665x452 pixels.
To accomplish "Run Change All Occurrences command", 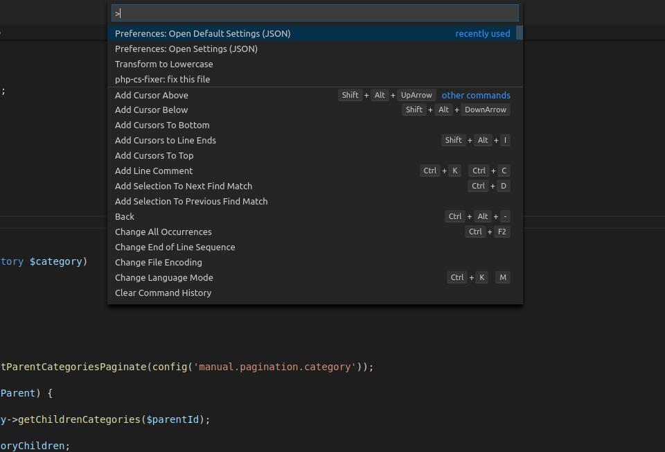I will coord(163,232).
